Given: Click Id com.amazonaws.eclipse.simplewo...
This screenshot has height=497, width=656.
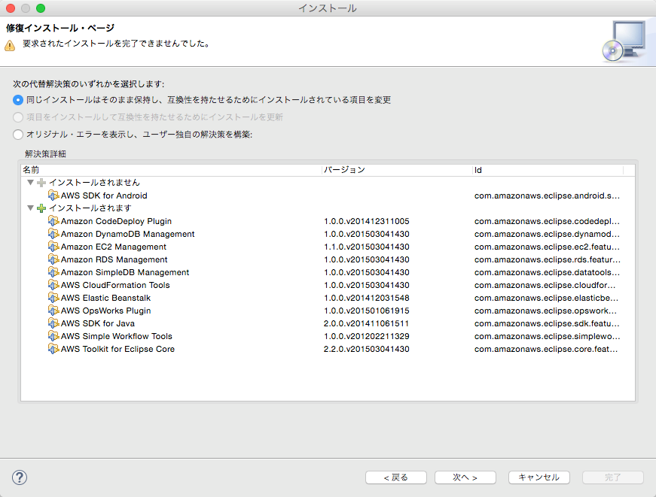Looking at the screenshot, I should point(548,336).
